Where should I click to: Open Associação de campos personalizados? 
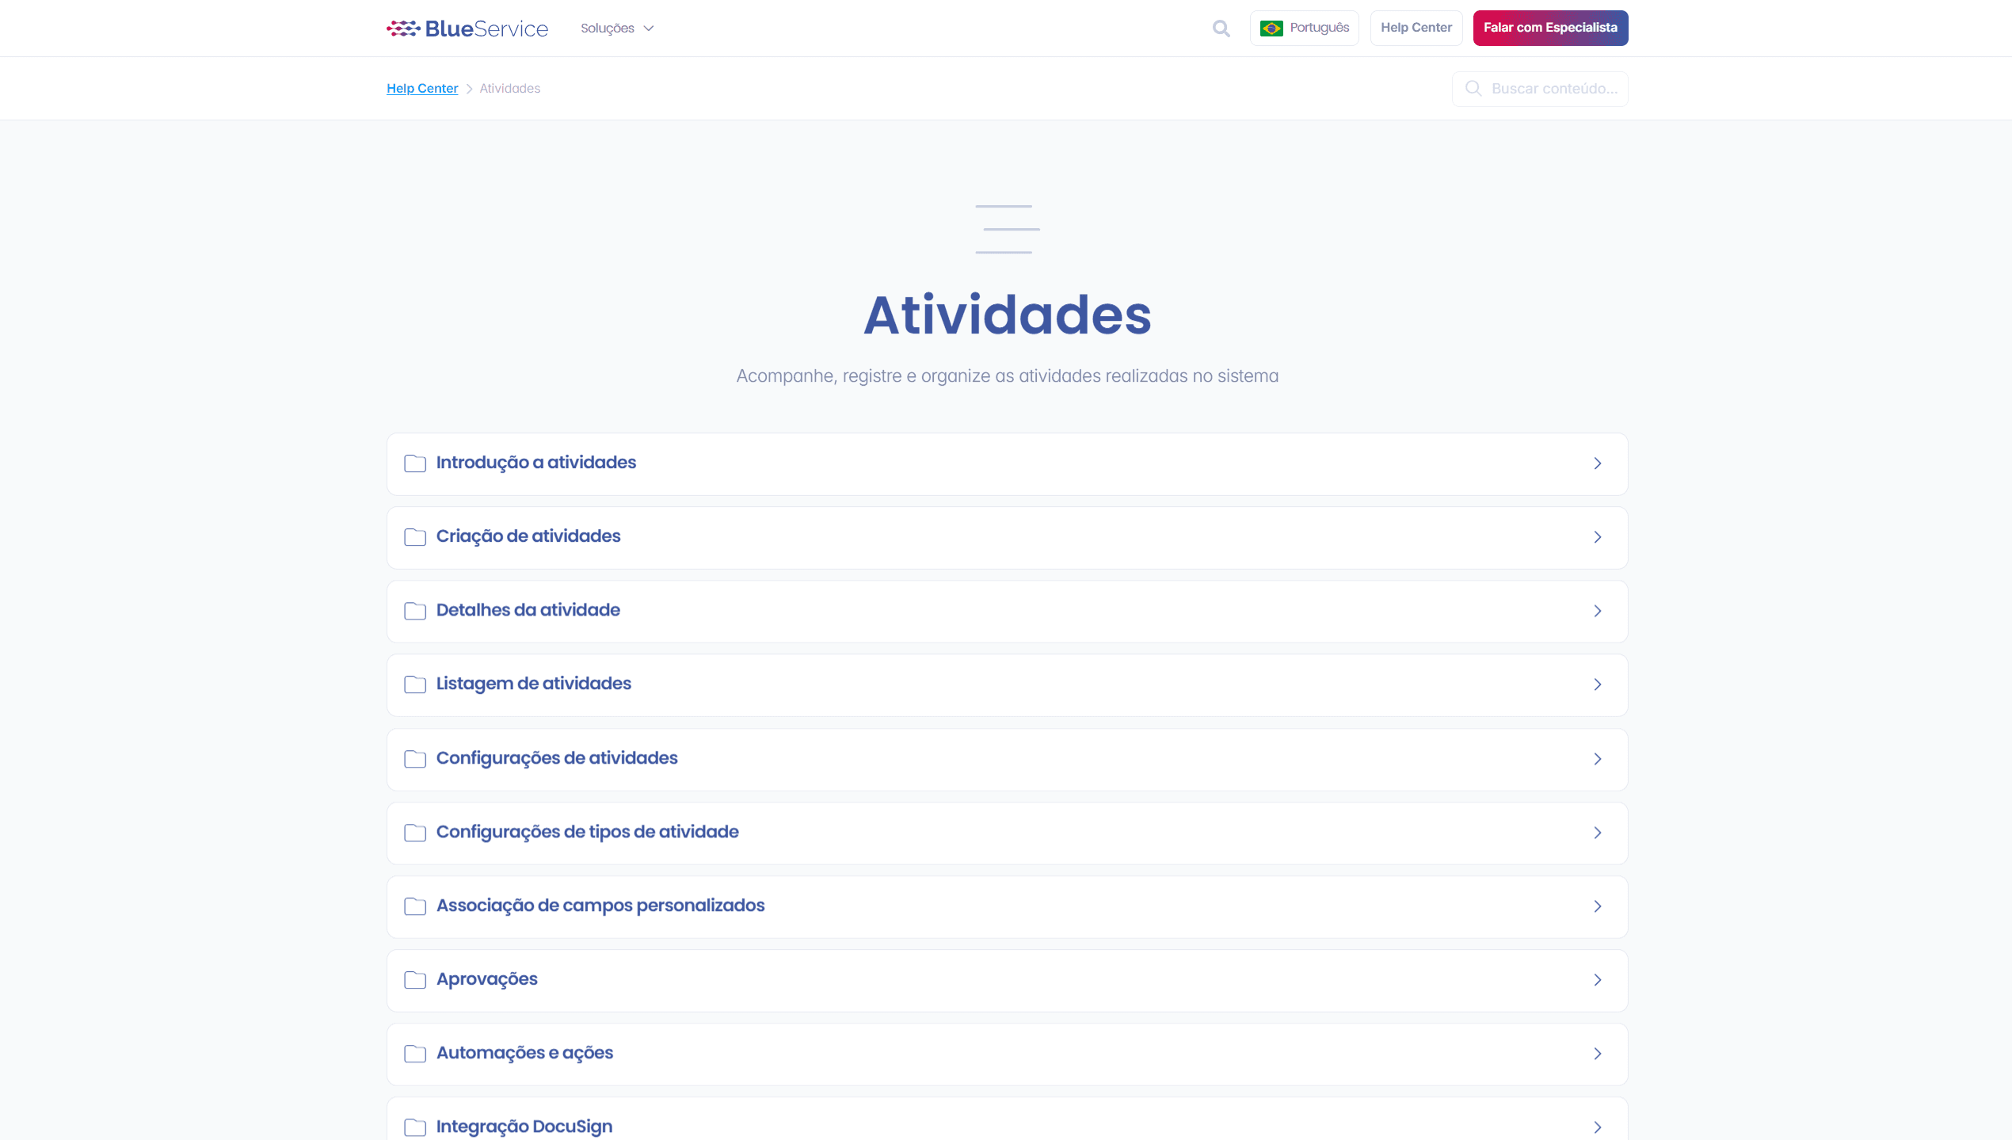pos(600,906)
